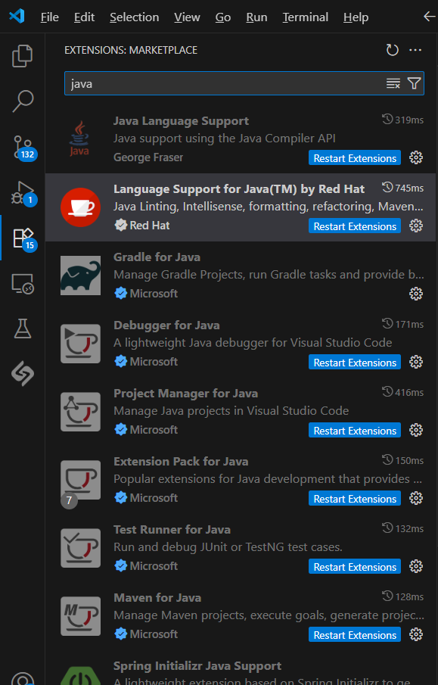Restart Extensions for Project Manager for Java
The width and height of the screenshot is (438, 685).
(355, 431)
